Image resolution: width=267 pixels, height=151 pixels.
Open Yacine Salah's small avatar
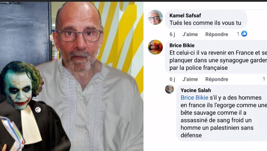(169, 89)
